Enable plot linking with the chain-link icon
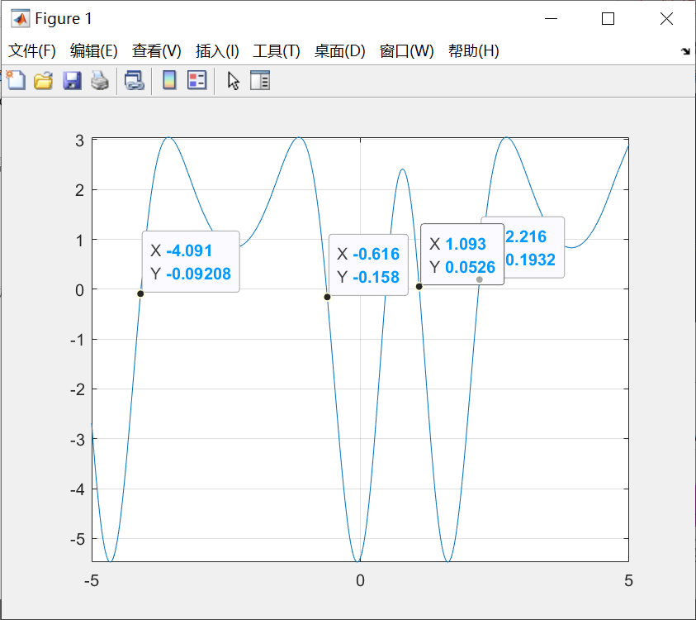Screen dimensions: 696x620 135,80
